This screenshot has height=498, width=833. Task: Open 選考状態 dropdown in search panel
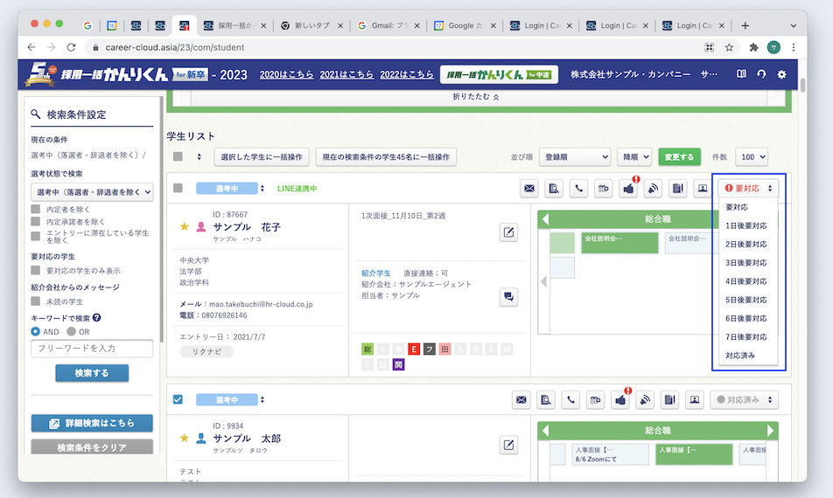[92, 192]
